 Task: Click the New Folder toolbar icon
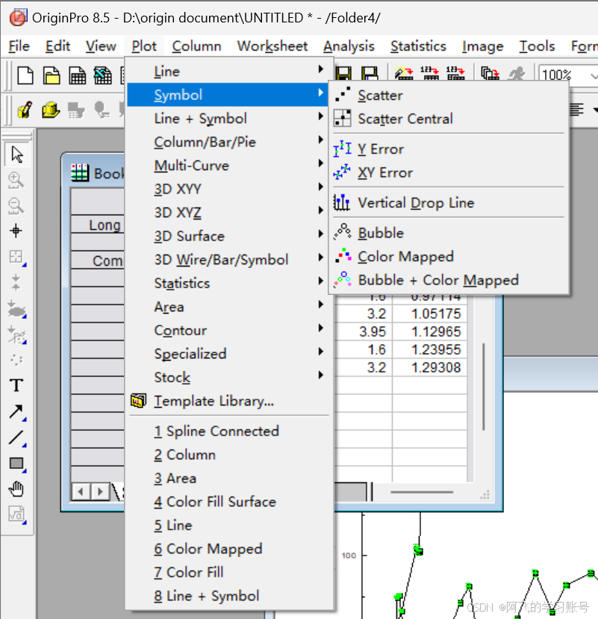(x=52, y=75)
